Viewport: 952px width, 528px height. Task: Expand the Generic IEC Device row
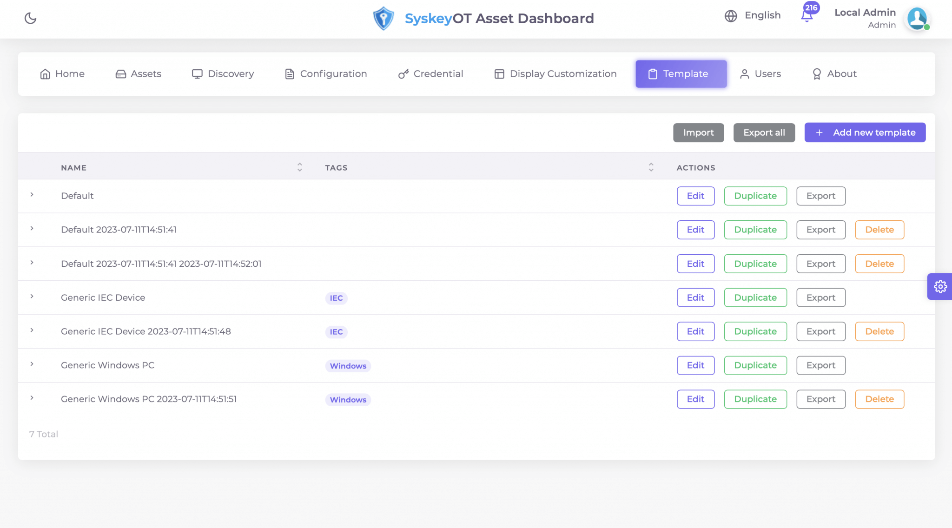[x=32, y=297]
